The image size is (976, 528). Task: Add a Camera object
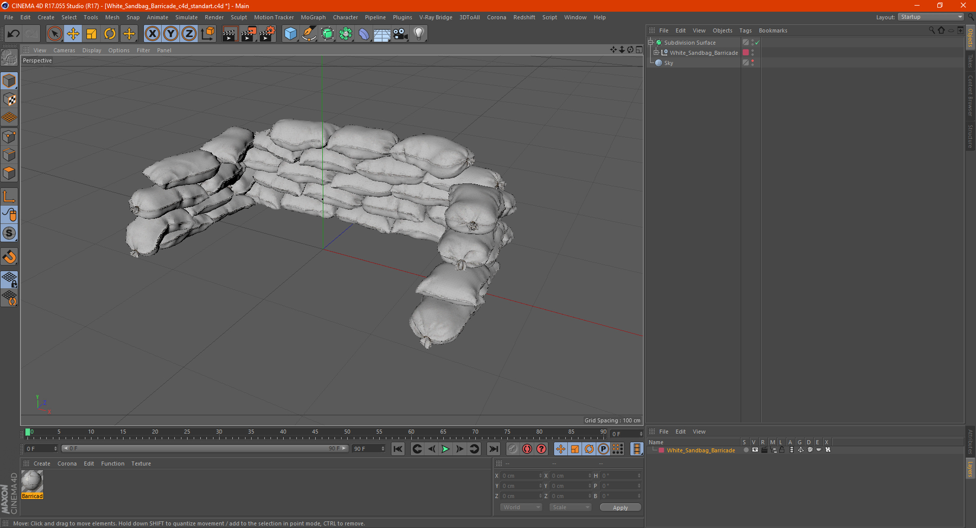coord(401,34)
